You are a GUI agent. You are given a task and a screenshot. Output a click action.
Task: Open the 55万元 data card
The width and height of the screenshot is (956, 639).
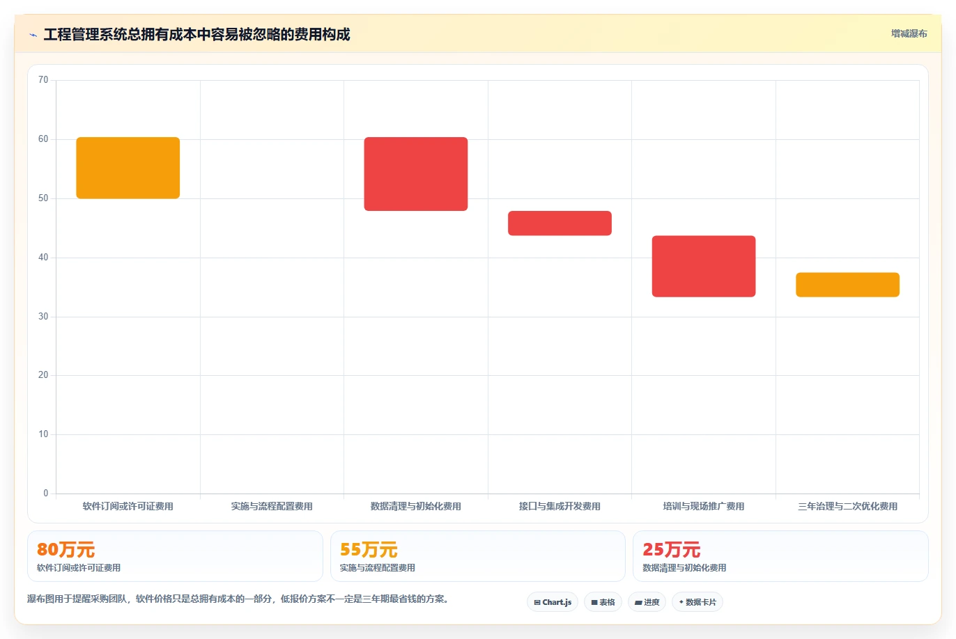point(477,556)
